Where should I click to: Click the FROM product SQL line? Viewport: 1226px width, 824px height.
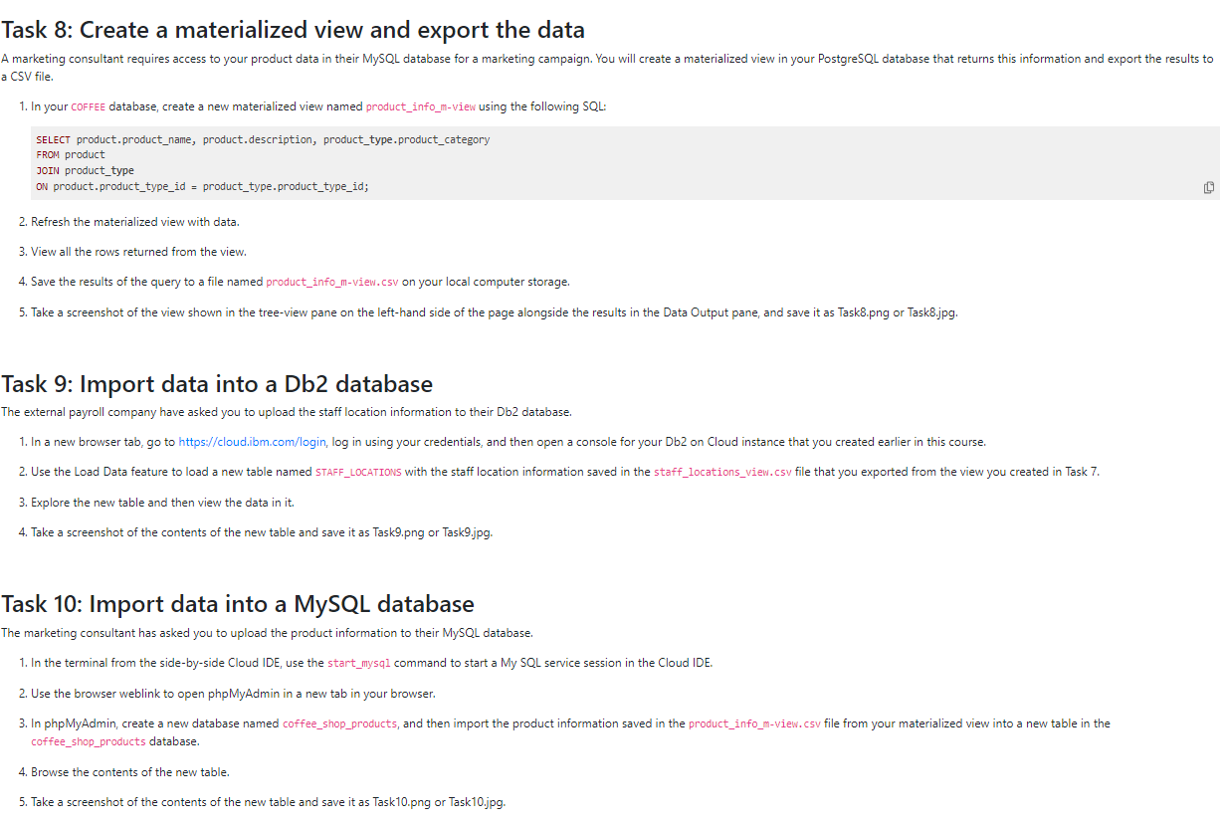71,155
